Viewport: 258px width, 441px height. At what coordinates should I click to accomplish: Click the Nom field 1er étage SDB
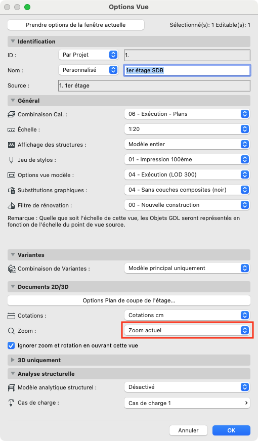(187, 70)
